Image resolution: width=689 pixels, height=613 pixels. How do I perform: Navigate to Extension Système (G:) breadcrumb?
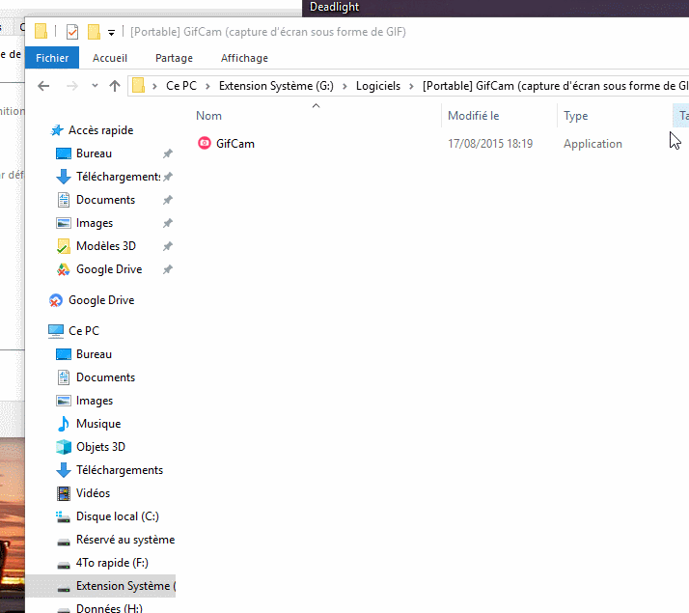click(276, 86)
